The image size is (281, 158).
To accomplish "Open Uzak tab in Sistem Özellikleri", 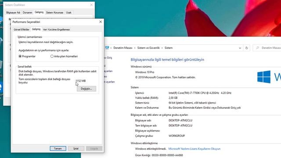I will (x=68, y=13).
